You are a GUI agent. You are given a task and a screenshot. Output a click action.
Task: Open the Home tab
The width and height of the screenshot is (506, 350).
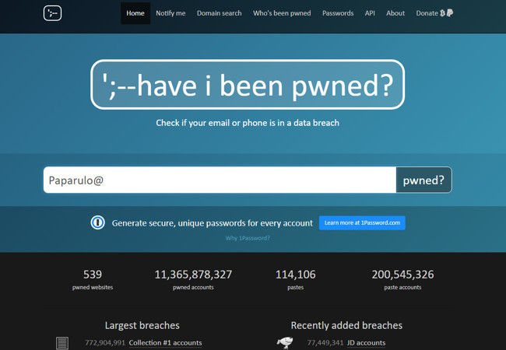(135, 13)
